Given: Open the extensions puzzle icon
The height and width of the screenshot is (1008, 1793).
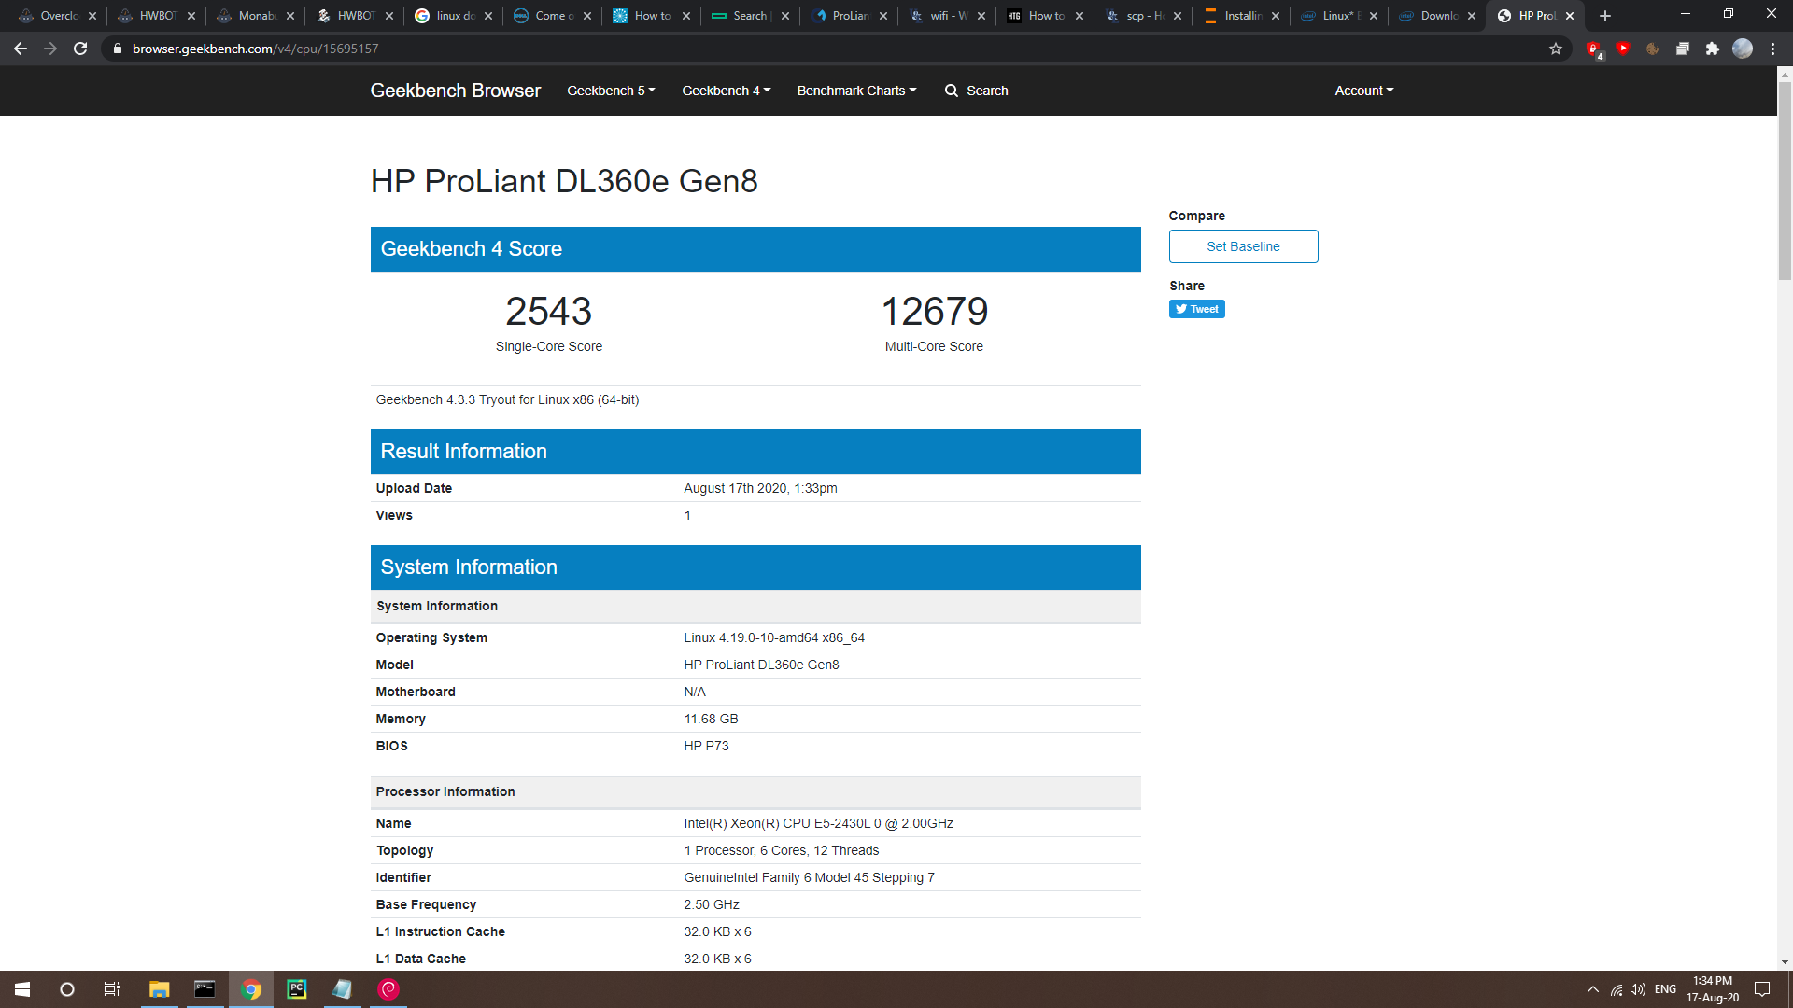Looking at the screenshot, I should click(x=1713, y=49).
